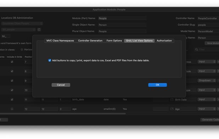Open the tbl_people table dropdown
The width and height of the screenshot is (219, 139).
point(18,30)
